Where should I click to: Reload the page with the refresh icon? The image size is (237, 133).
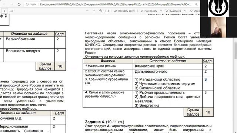[x=19, y=4]
